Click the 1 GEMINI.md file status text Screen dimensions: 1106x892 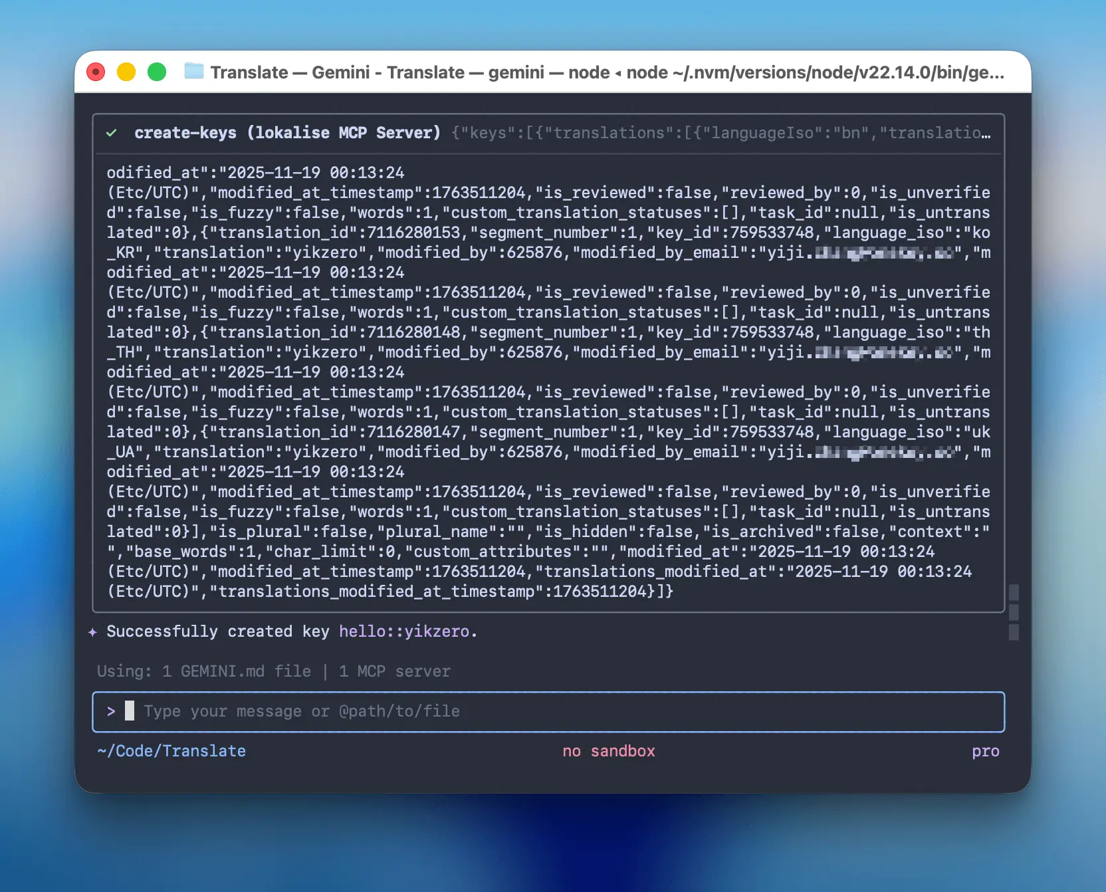coord(237,671)
